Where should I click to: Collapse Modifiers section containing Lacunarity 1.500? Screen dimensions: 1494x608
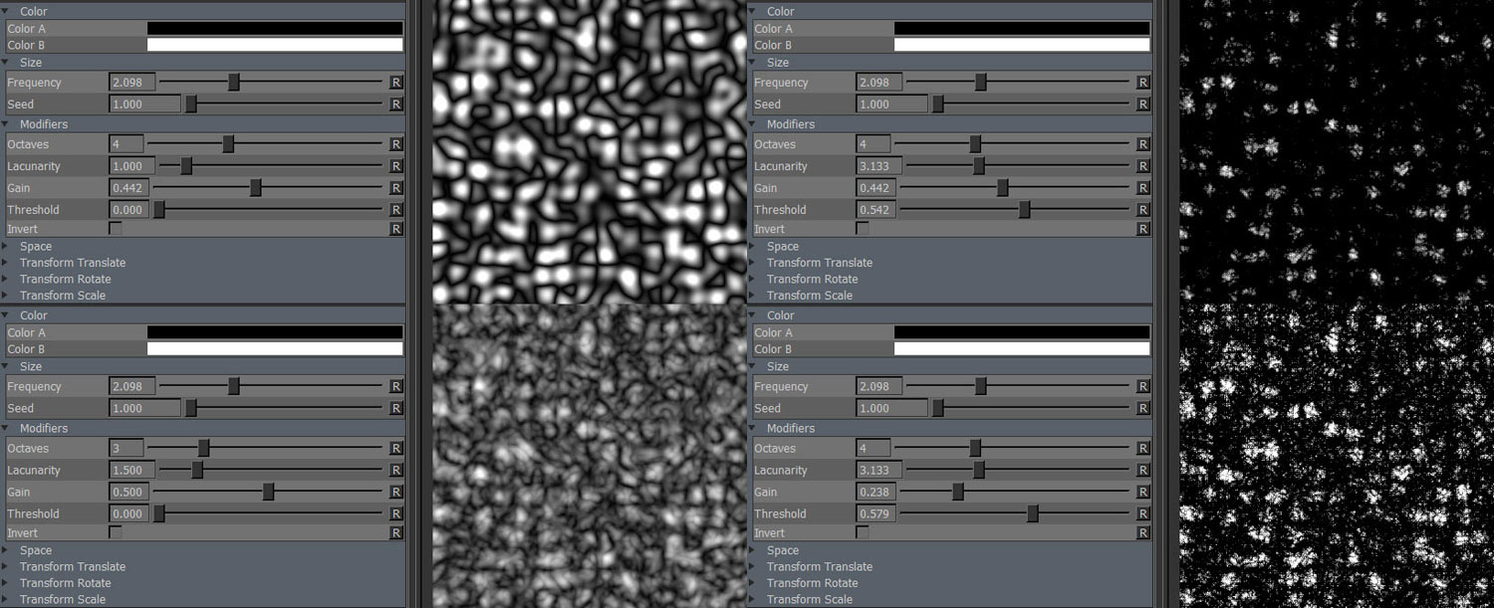click(6, 429)
